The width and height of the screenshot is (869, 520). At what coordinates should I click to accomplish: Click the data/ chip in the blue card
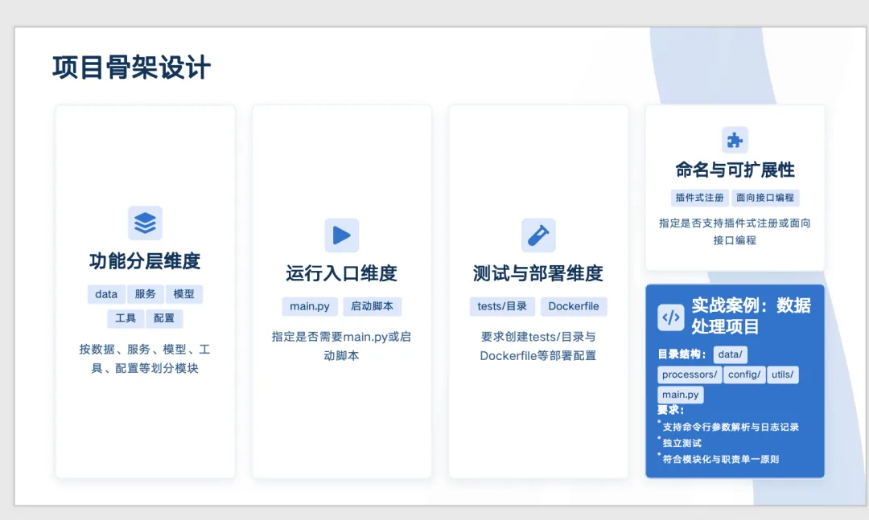[730, 354]
